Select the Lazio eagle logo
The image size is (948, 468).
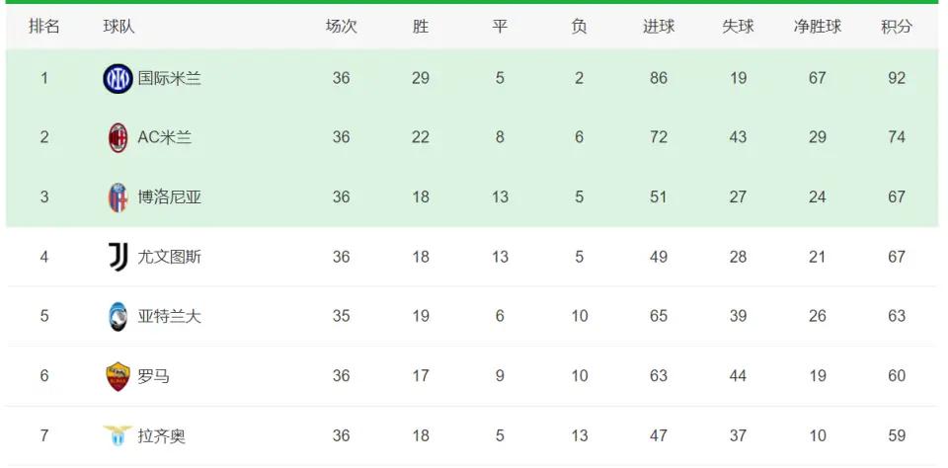point(118,435)
